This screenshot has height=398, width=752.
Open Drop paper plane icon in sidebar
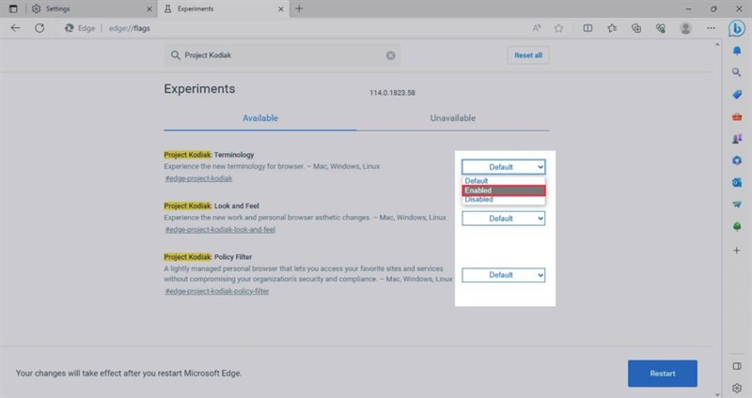click(737, 205)
